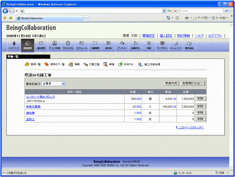Click the ログアウト link
The height and width of the screenshot is (177, 235).
[215, 35]
